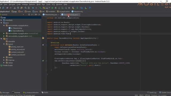Open the Build menu
The image size is (171, 96).
pyautogui.click(x=38, y=5)
